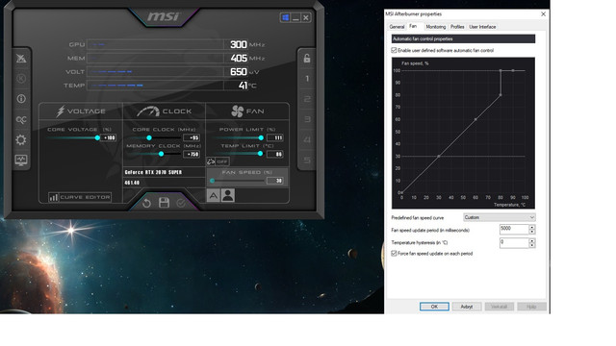Minimize the MSI Afterburner main window
The width and height of the screenshot is (616, 346).
click(x=295, y=17)
